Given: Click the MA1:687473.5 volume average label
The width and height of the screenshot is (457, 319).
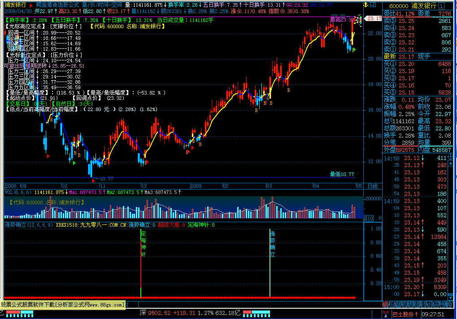Looking at the screenshot, I should pyautogui.click(x=85, y=192).
